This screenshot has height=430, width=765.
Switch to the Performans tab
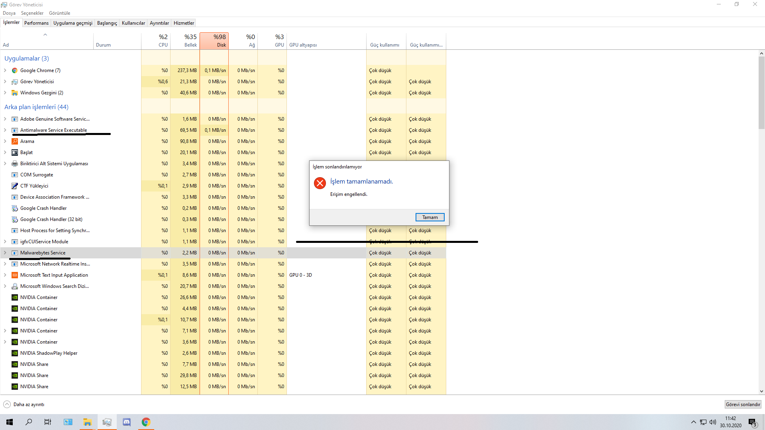pos(36,23)
